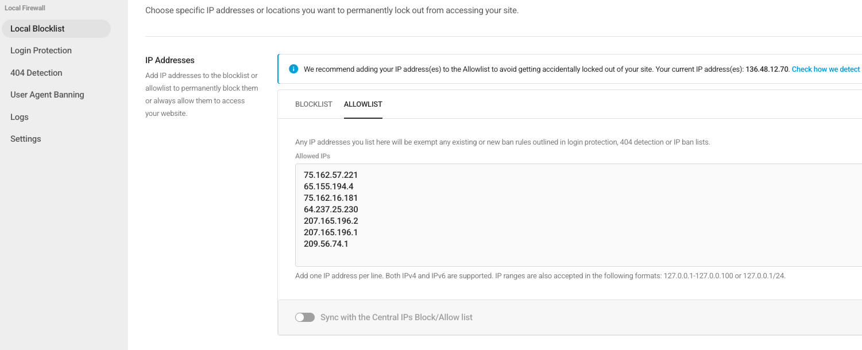Click the 65.155.194.4 entry in Allowed IPs

point(328,186)
